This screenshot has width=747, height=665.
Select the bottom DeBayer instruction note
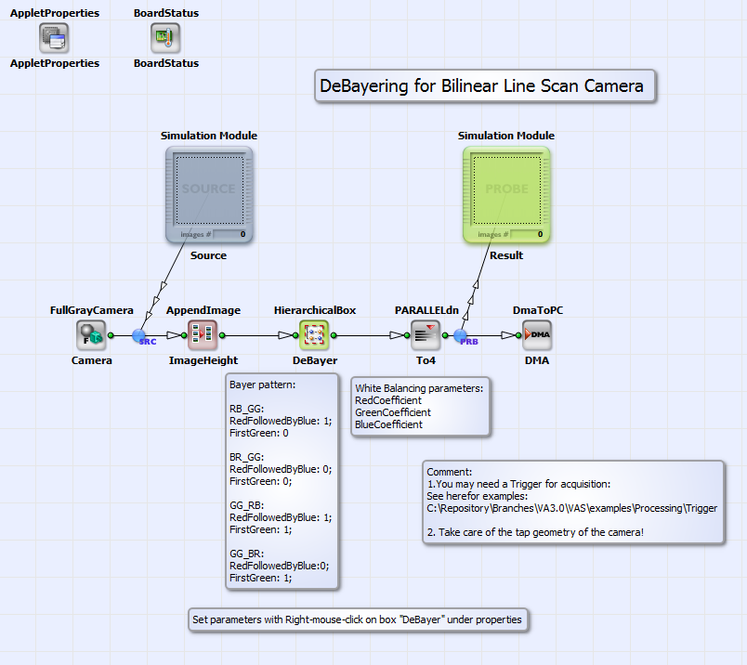[358, 619]
